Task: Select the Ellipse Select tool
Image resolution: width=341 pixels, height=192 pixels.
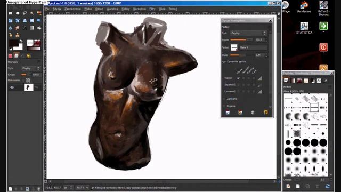Action: coord(18,13)
